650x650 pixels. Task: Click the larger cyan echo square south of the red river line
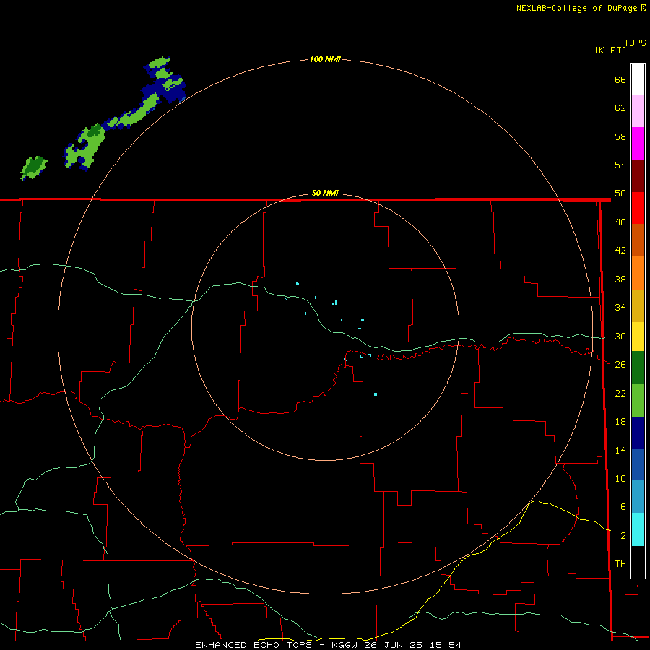[376, 394]
